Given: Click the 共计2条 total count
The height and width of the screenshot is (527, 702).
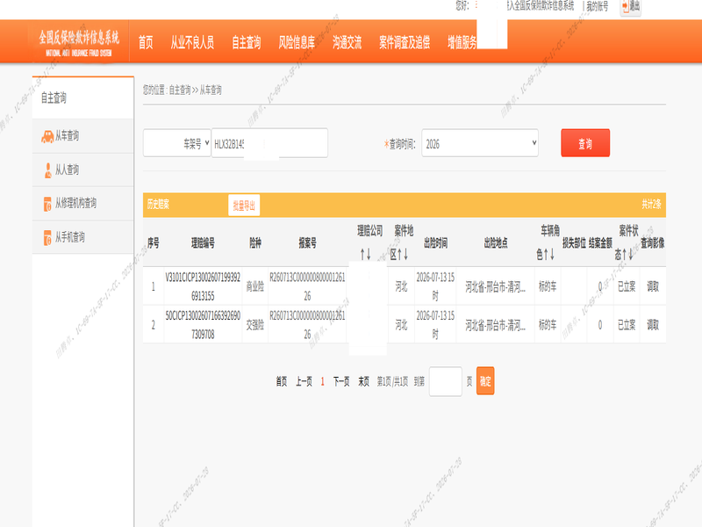Looking at the screenshot, I should pyautogui.click(x=651, y=205).
